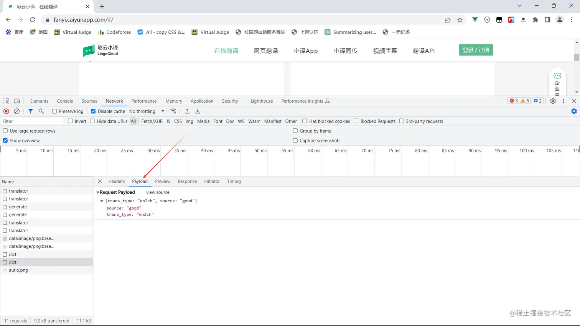Screen dimensions: 580x326
Task: Open the Chrome profile avatar
Action: tap(560, 20)
